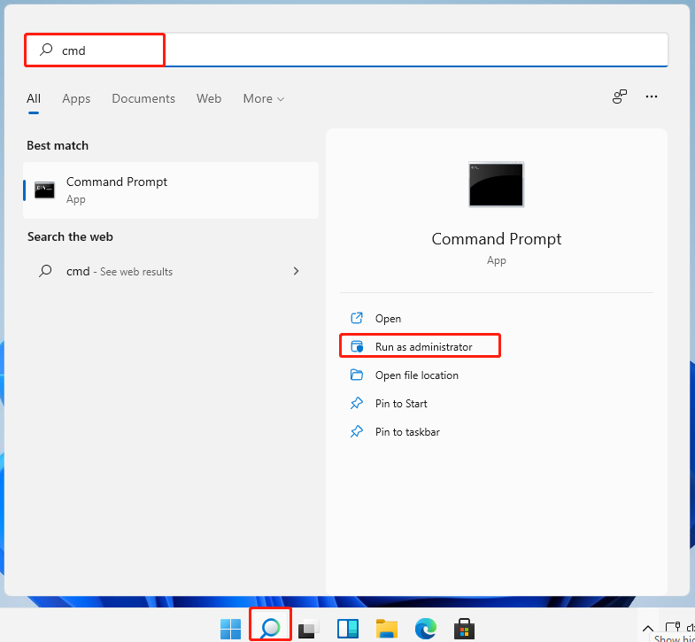Choose Pin to taskbar option
This screenshot has width=695, height=642.
406,431
